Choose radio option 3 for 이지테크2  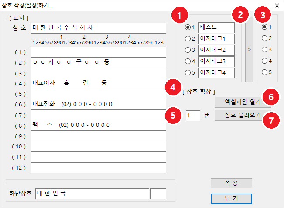188,50
